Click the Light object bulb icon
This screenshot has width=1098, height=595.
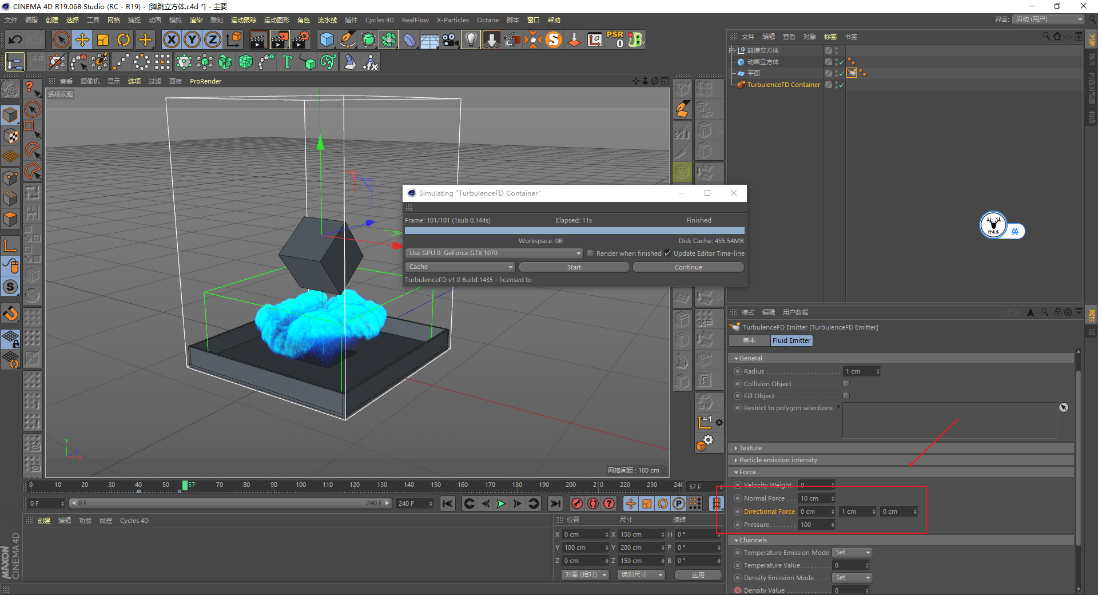pos(471,39)
